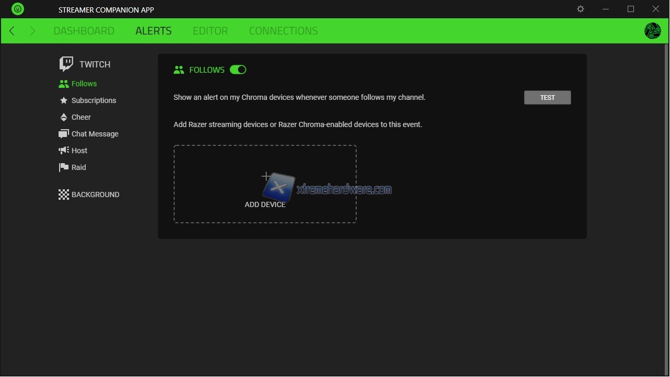Viewport: 670px width, 377px height.
Task: Select the Cheer alert category
Action: [81, 117]
